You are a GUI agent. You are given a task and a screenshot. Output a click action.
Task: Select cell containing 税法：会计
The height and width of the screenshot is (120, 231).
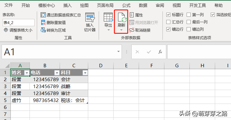coord(74,100)
